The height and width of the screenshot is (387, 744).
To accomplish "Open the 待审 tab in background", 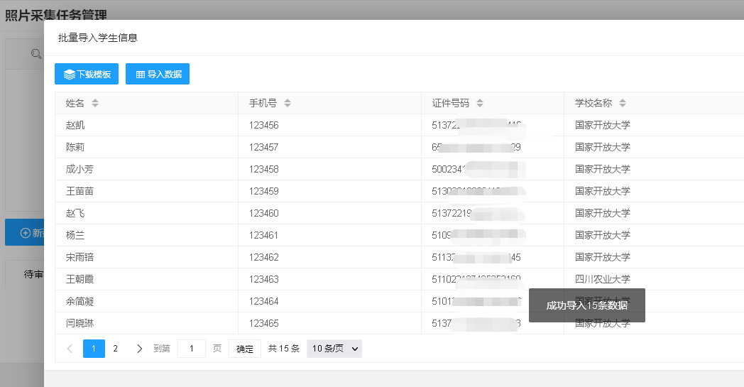I will tap(33, 274).
